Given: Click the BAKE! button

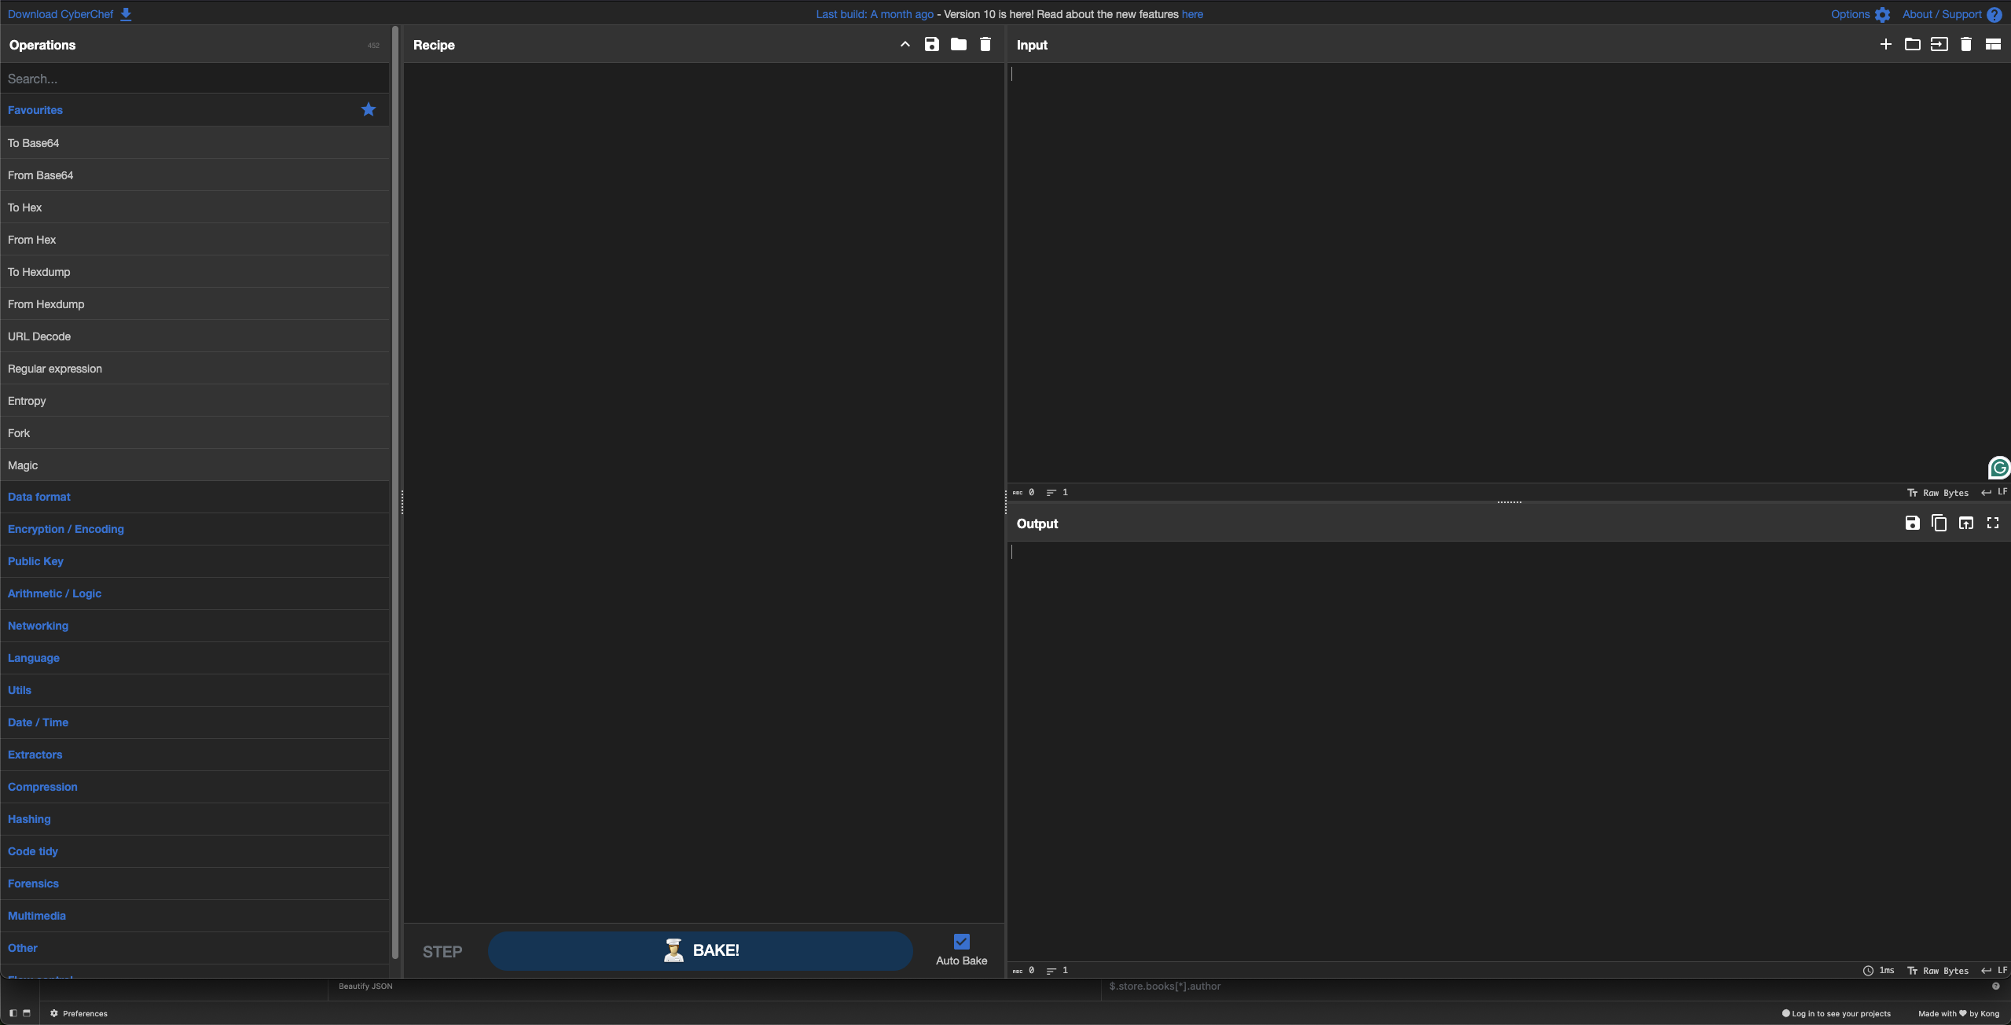Looking at the screenshot, I should (x=700, y=951).
